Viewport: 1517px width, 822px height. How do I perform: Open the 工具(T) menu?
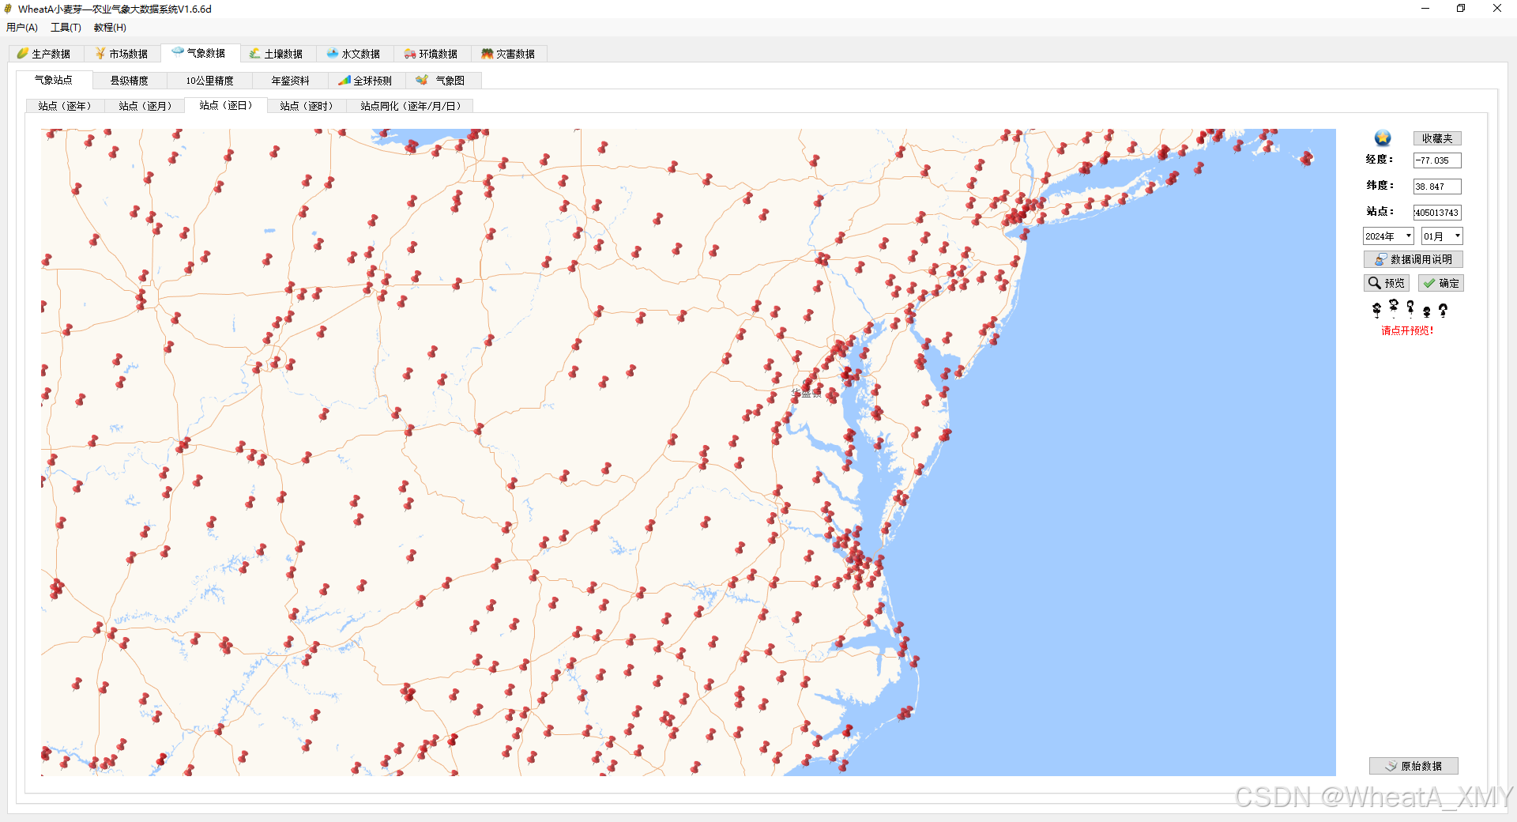(66, 28)
